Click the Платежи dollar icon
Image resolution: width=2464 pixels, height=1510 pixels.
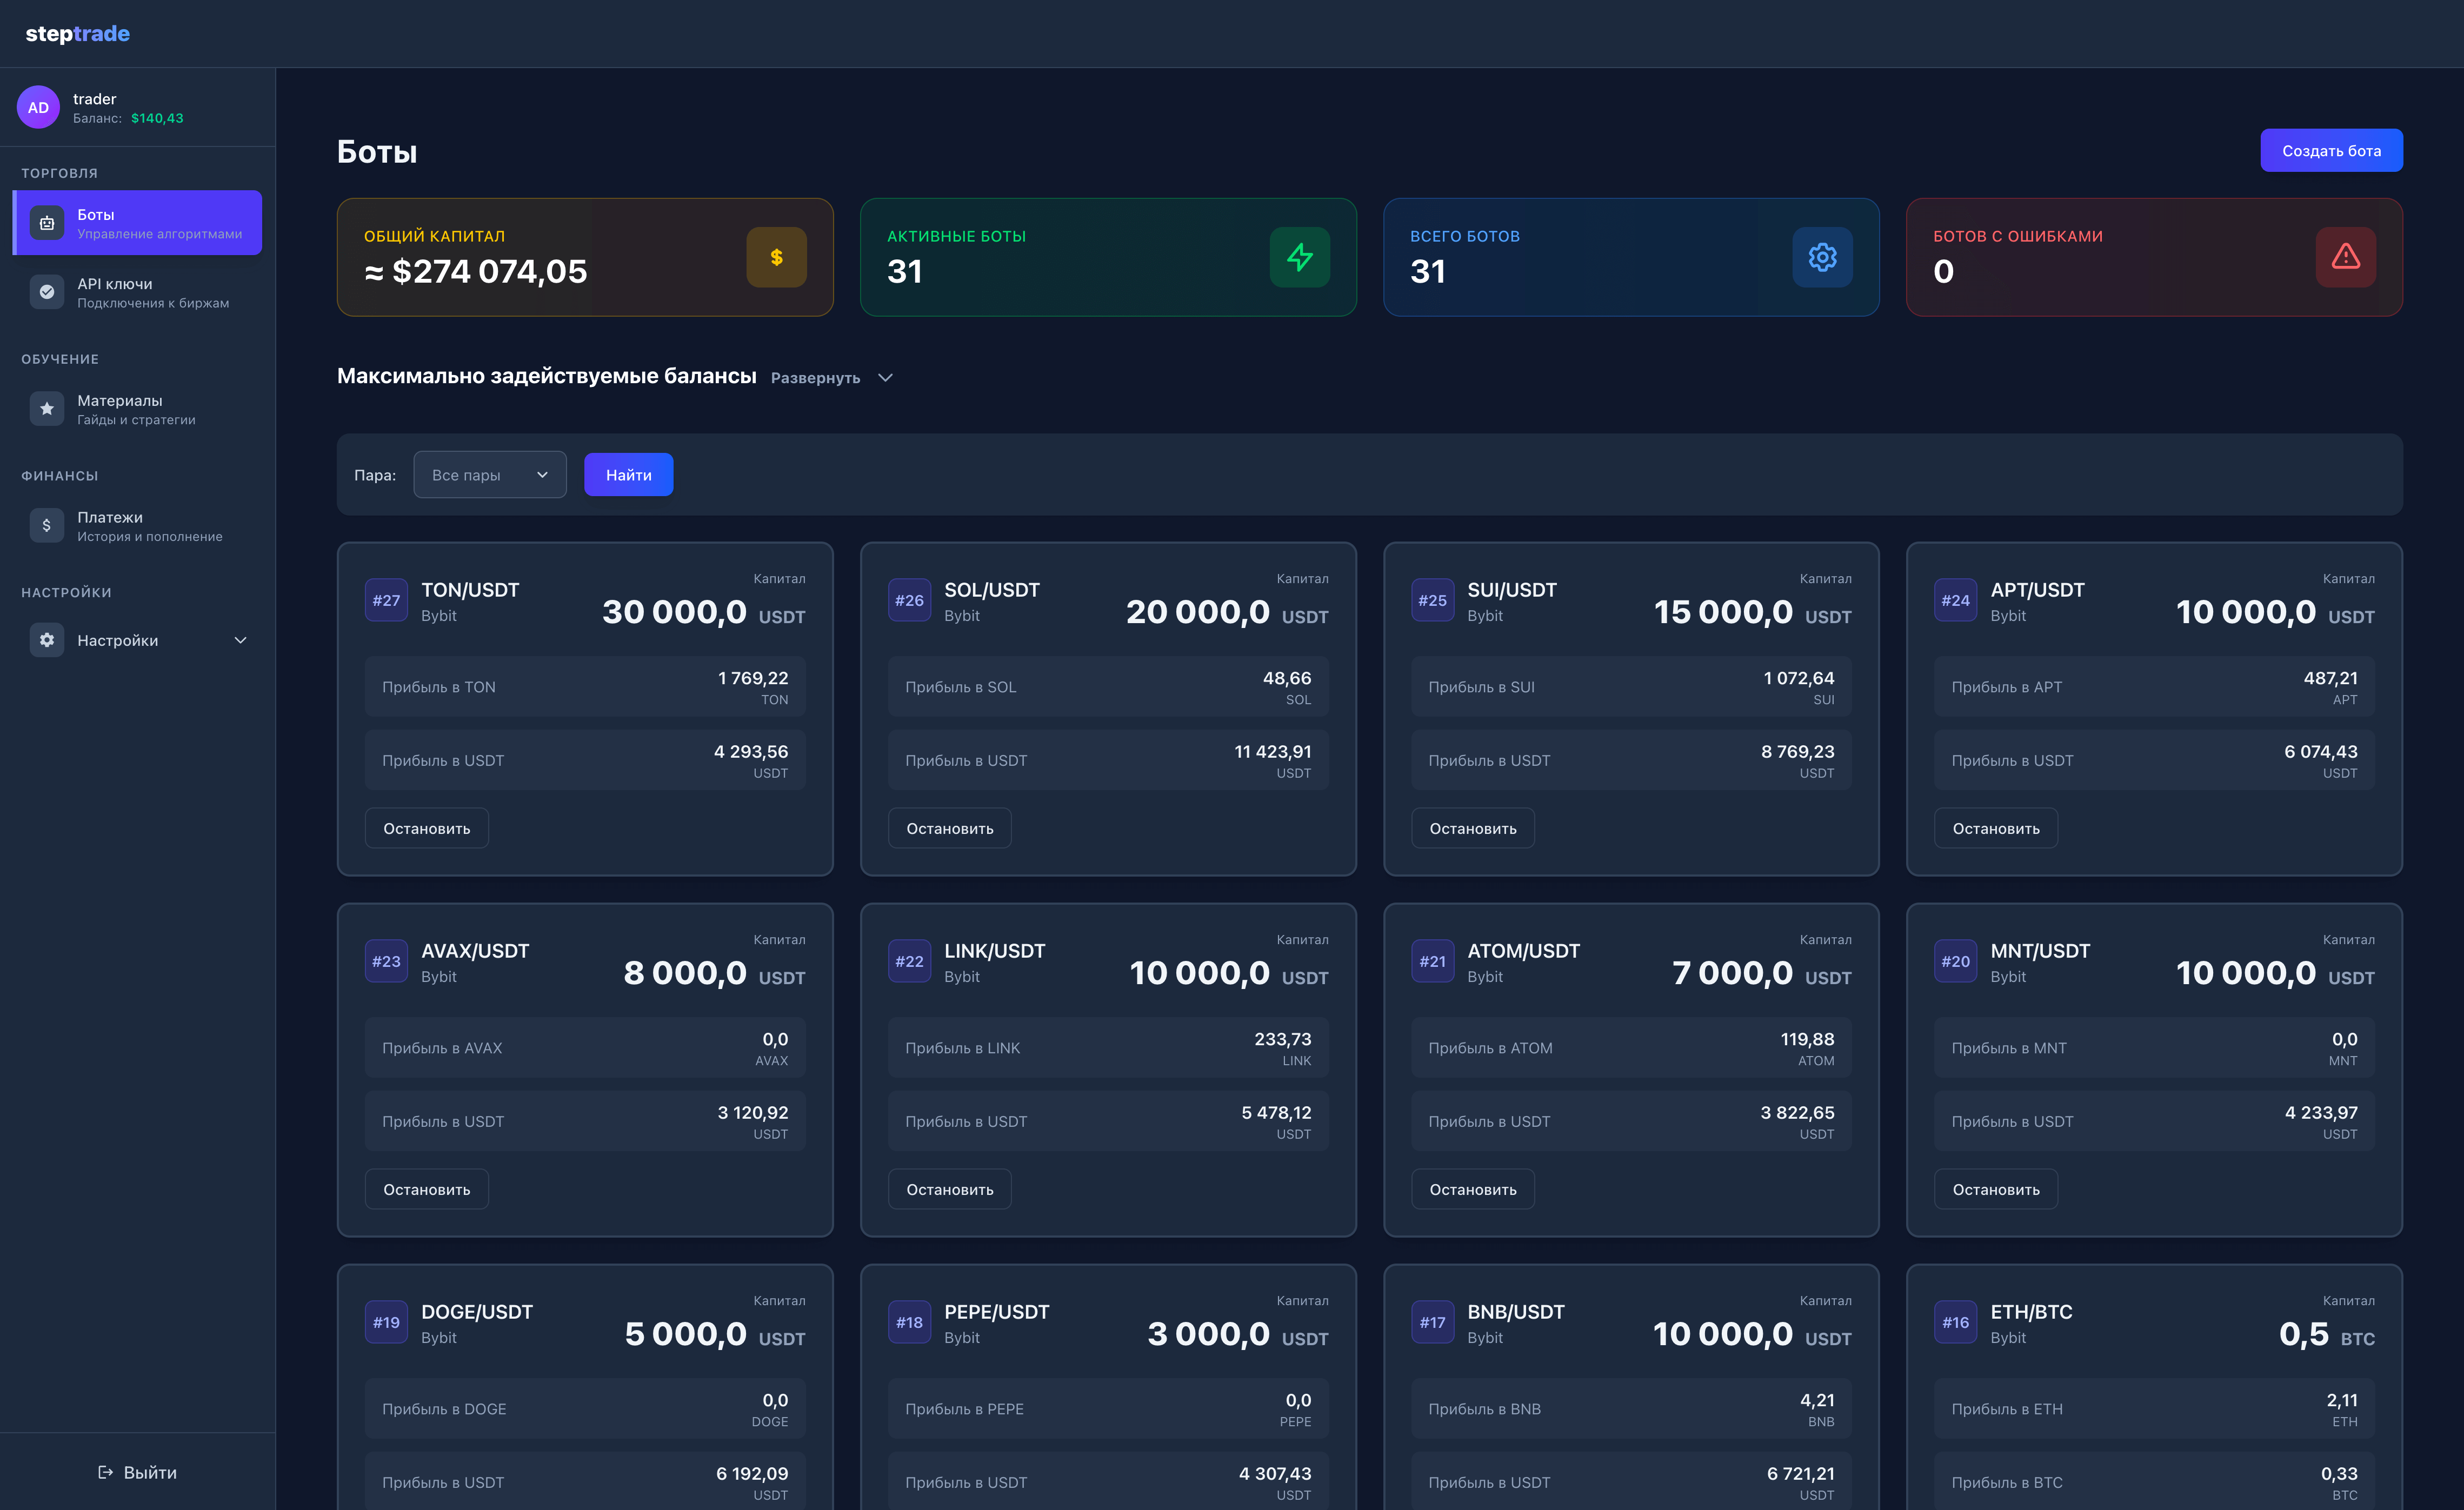(x=47, y=524)
